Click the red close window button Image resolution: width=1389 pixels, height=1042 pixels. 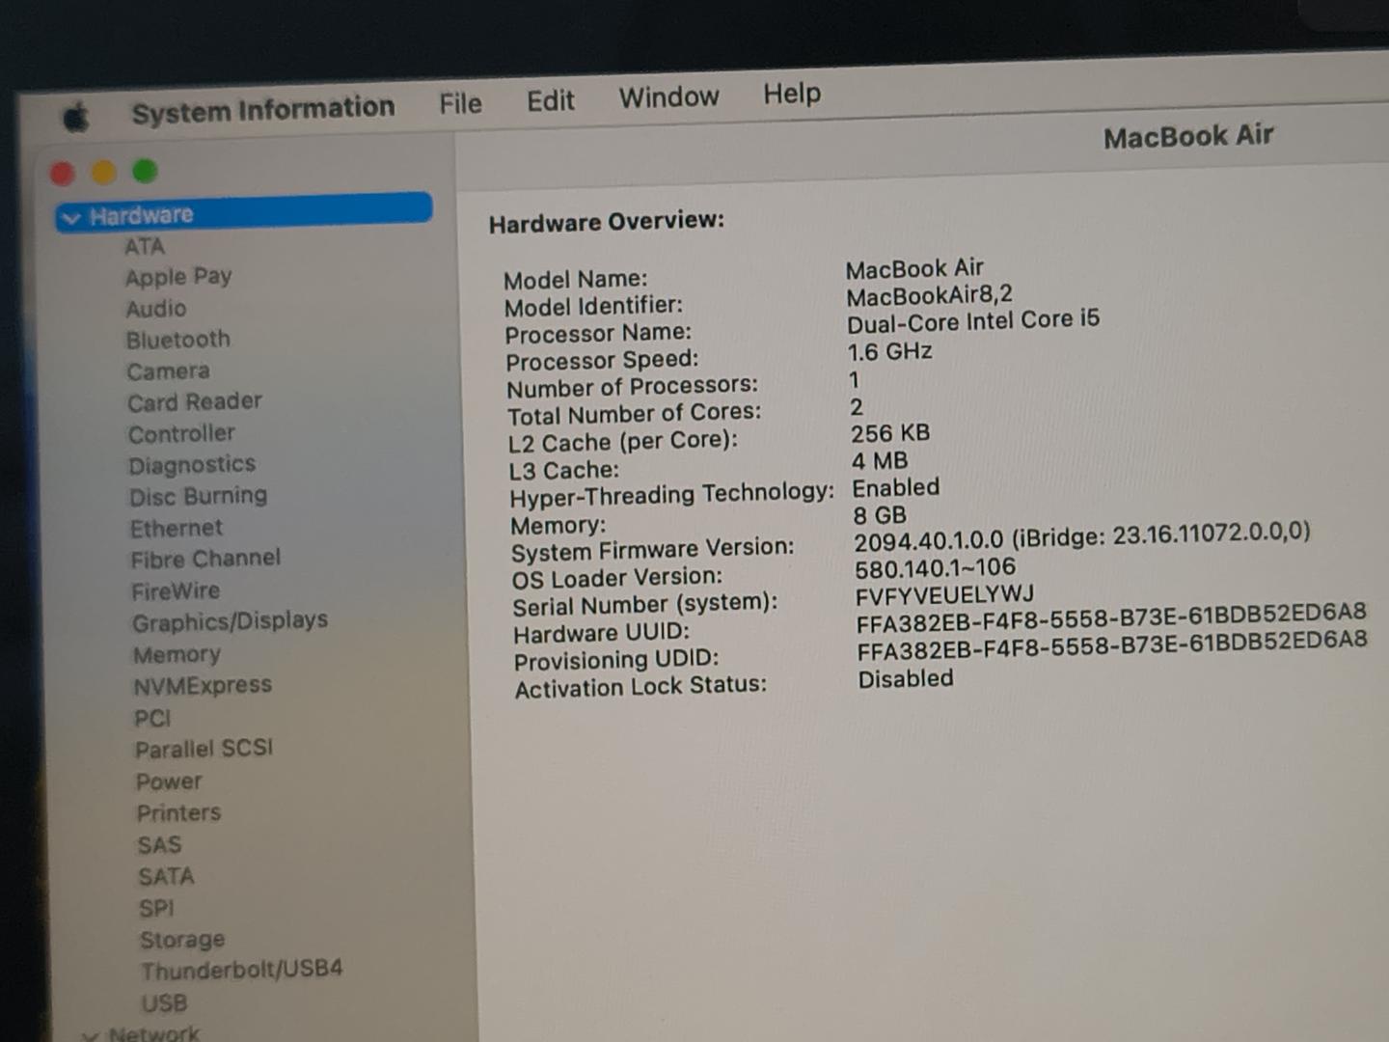63,174
